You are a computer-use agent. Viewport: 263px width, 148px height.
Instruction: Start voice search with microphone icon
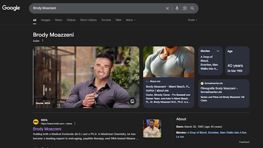pyautogui.click(x=177, y=8)
